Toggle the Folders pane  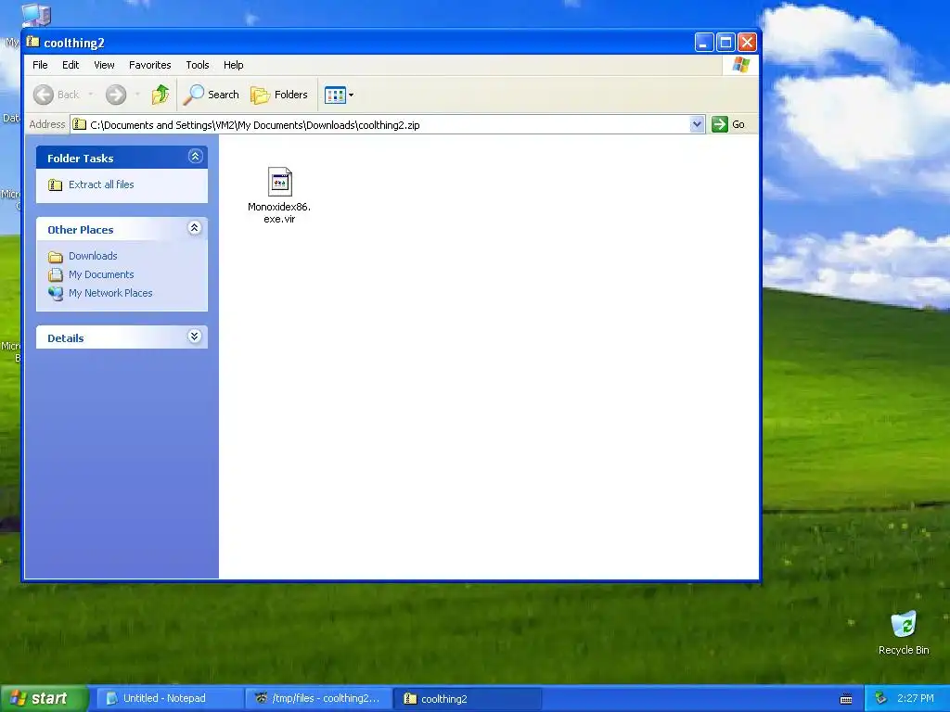(x=279, y=95)
